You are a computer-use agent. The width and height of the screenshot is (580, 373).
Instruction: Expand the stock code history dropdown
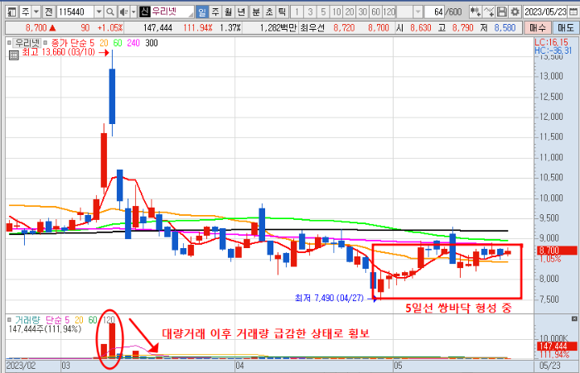99,12
